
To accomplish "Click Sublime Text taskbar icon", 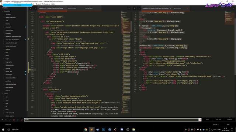I will click(91, 129).
